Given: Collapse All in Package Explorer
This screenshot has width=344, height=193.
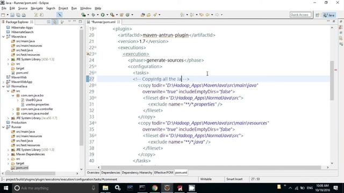Looking at the screenshot, I should click(x=49, y=22).
